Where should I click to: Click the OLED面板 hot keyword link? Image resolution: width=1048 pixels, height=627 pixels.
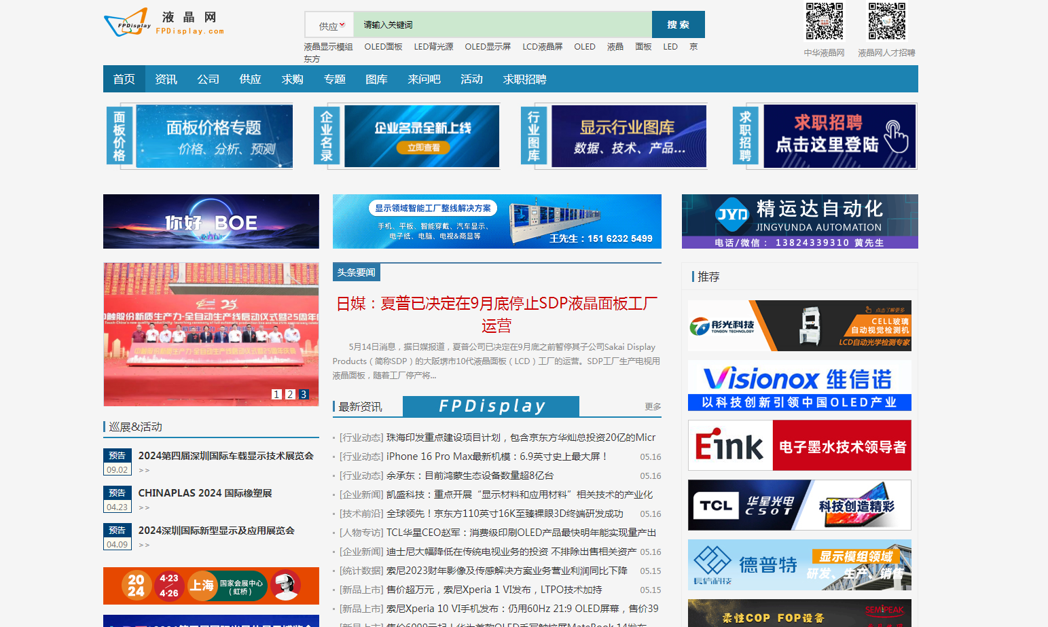point(383,47)
